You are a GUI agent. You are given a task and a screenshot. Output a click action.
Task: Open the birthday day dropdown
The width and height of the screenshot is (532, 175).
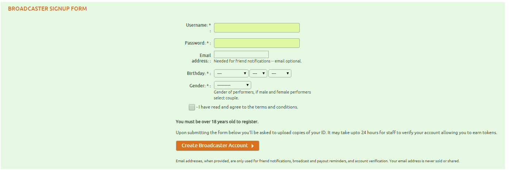click(259, 73)
